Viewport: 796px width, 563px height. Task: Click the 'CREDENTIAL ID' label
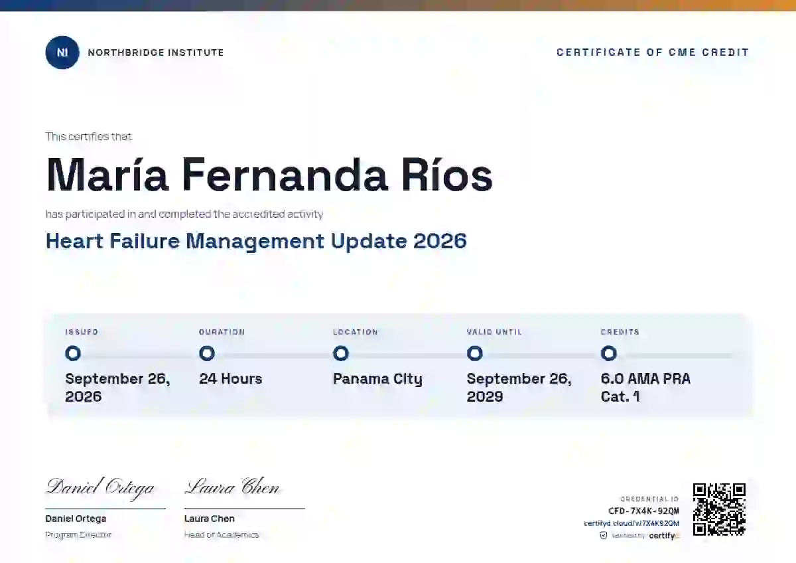pyautogui.click(x=650, y=499)
